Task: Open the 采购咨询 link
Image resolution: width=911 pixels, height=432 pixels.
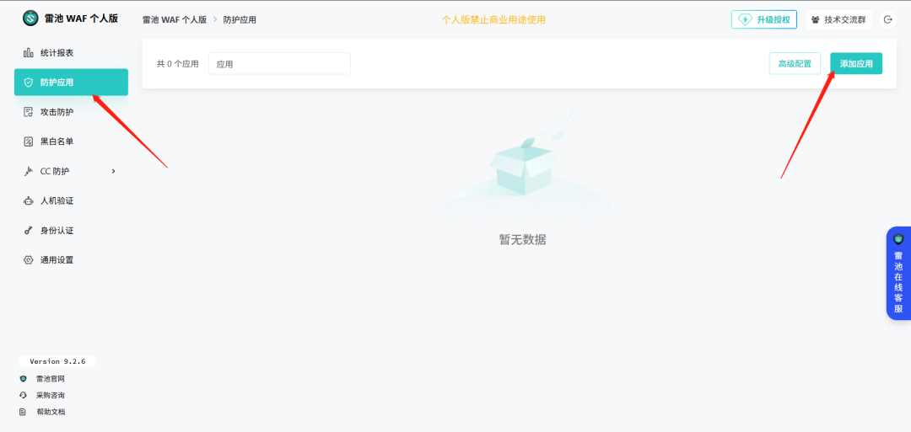Action: click(50, 396)
